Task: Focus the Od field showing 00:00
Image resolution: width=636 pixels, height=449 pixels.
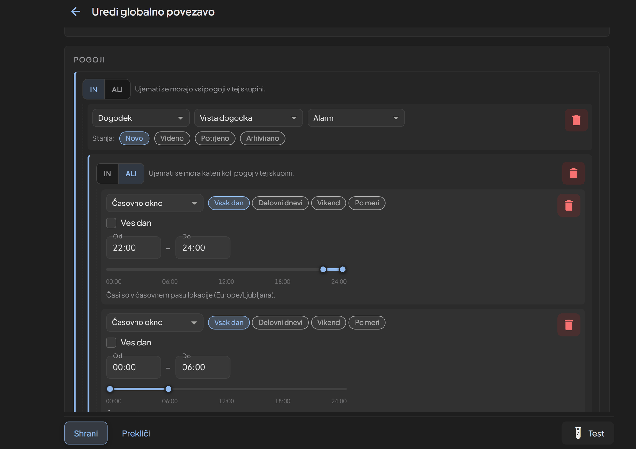Action: [x=134, y=367]
